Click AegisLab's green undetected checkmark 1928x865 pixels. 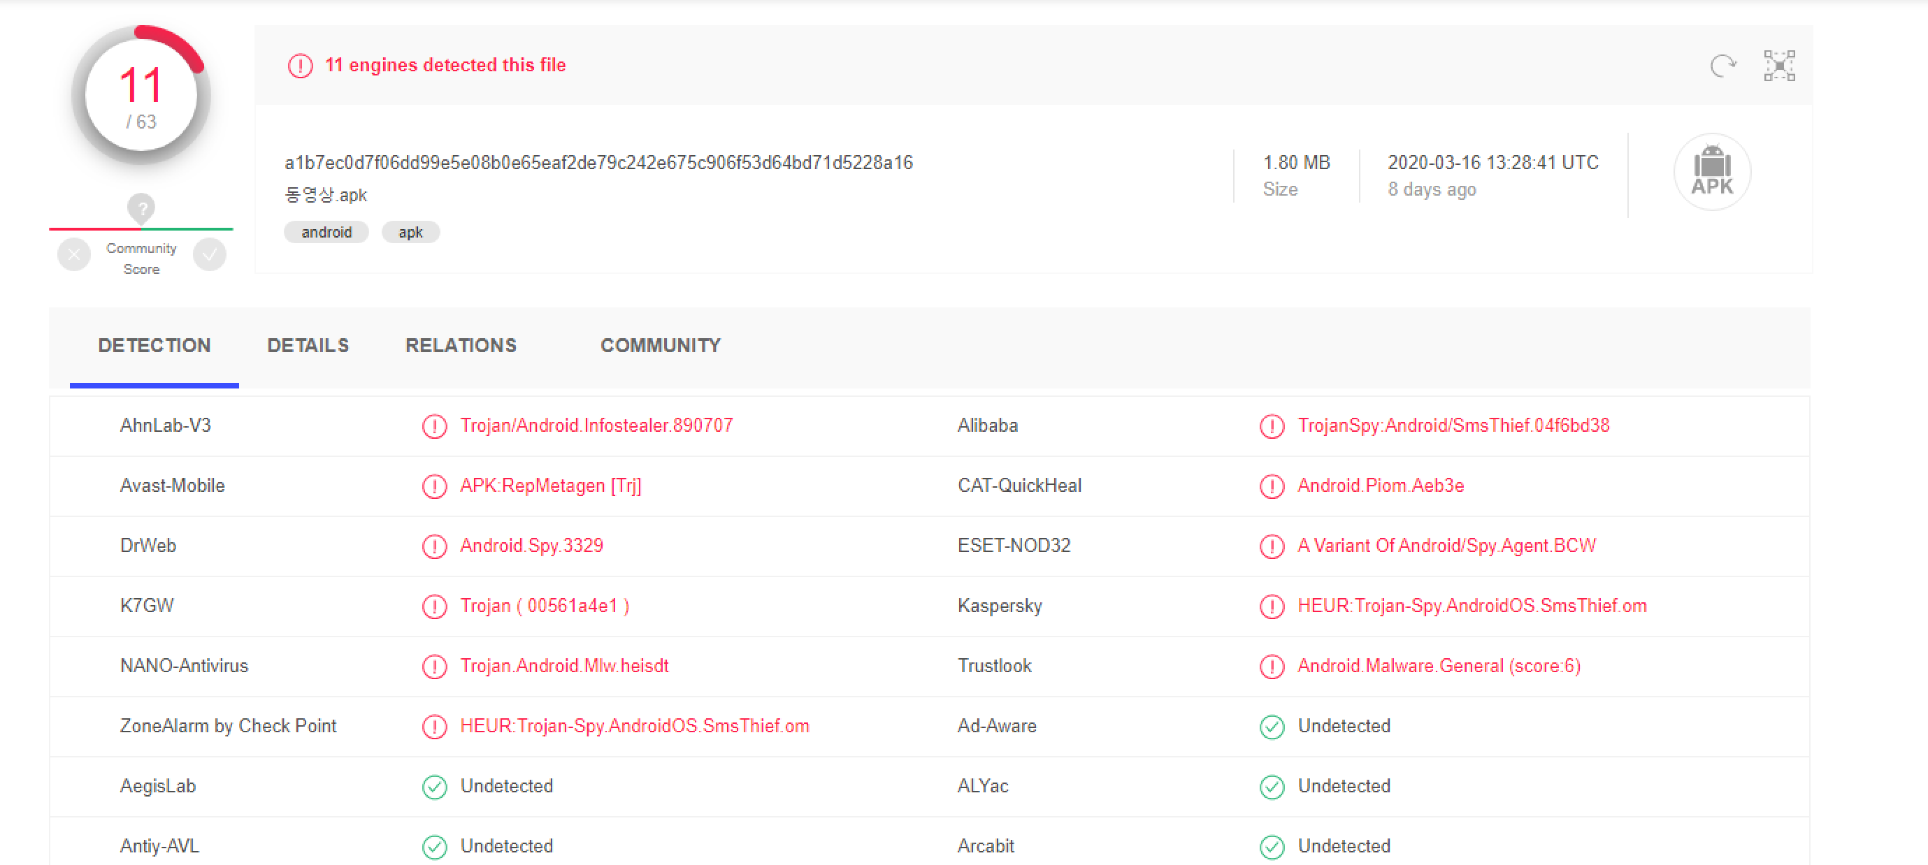pyautogui.click(x=434, y=787)
